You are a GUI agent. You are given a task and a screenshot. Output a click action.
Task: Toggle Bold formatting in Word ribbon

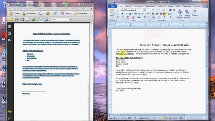tap(123, 14)
